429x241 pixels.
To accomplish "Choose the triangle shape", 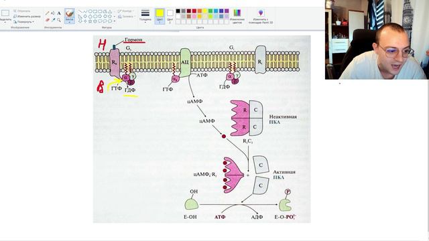I will pos(110,12).
